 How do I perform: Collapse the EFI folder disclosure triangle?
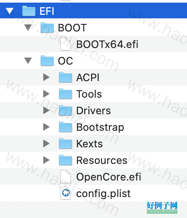[x=10, y=11]
